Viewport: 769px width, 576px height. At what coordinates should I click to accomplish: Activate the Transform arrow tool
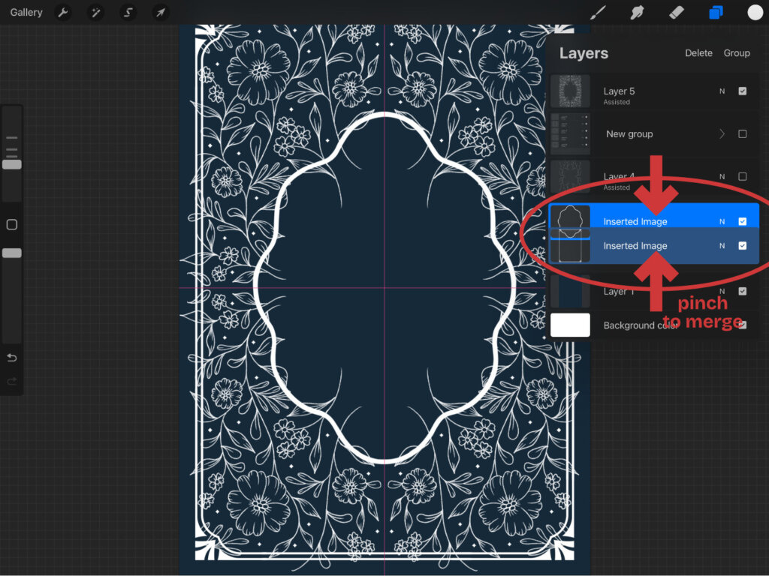160,13
